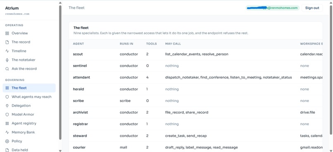Click the sidebar vertical scrollbar
333x152 pixels.
click(x=60, y=72)
